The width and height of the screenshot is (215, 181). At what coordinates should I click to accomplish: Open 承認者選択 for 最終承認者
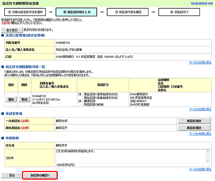coord(193,127)
